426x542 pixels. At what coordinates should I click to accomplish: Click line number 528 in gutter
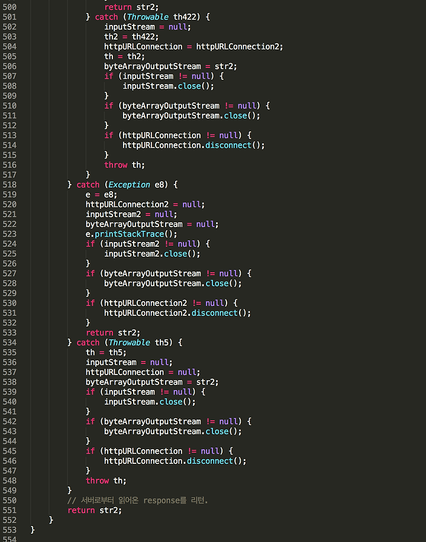9,283
